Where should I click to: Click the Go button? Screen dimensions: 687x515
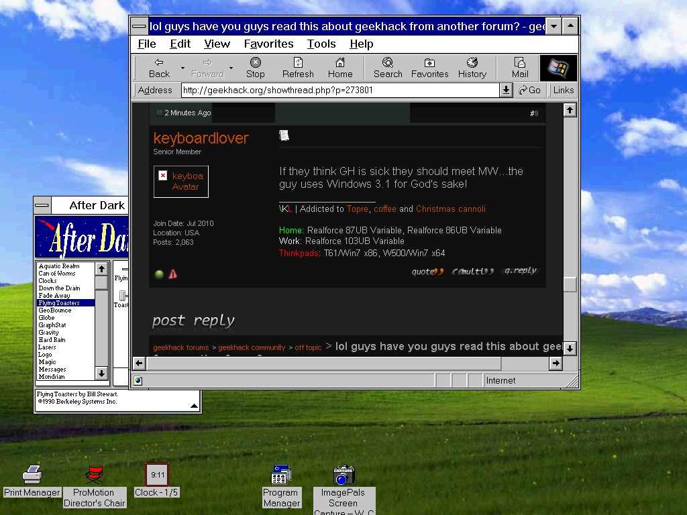point(530,91)
